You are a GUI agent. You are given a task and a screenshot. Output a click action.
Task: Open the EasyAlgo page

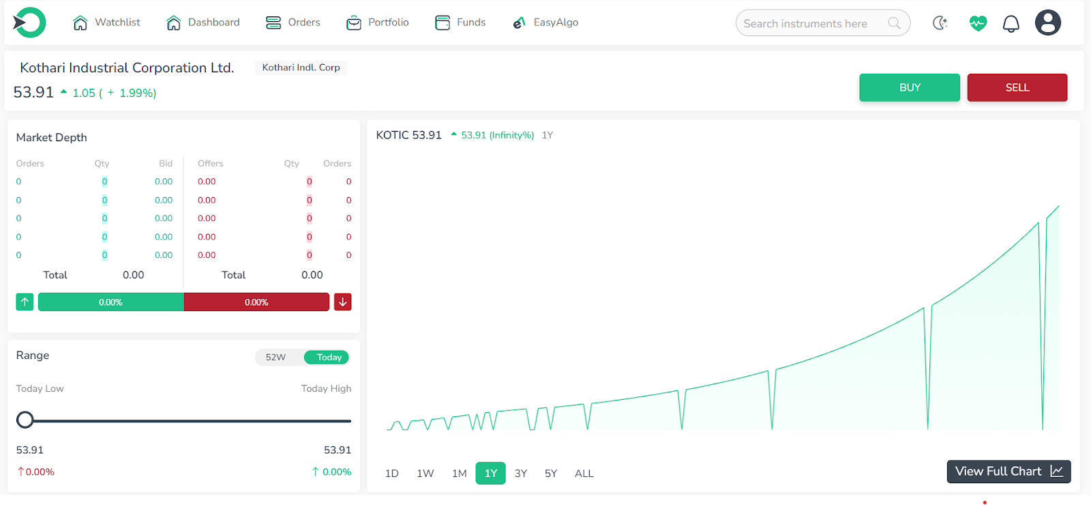click(545, 23)
